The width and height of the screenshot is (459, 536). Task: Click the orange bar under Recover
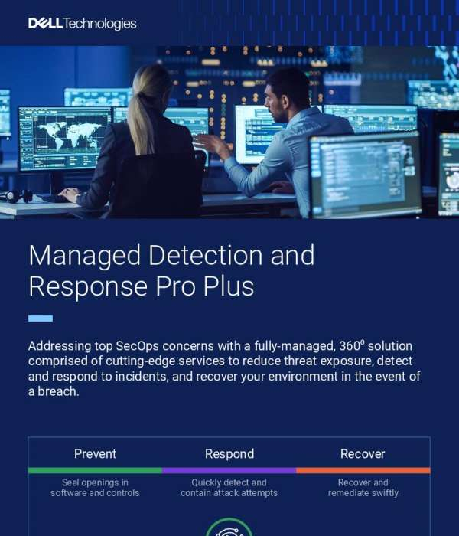click(363, 470)
